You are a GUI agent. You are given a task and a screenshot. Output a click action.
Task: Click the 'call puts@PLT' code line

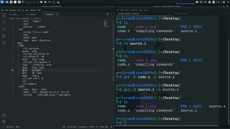click(x=32, y=70)
